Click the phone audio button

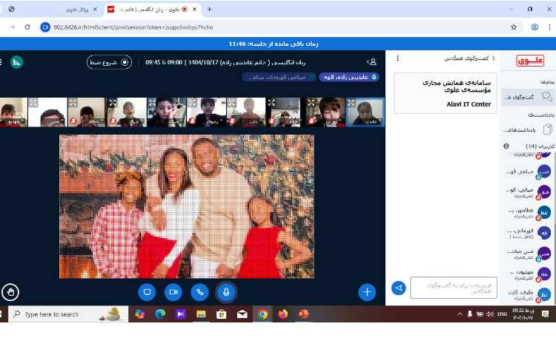pyautogui.click(x=199, y=292)
